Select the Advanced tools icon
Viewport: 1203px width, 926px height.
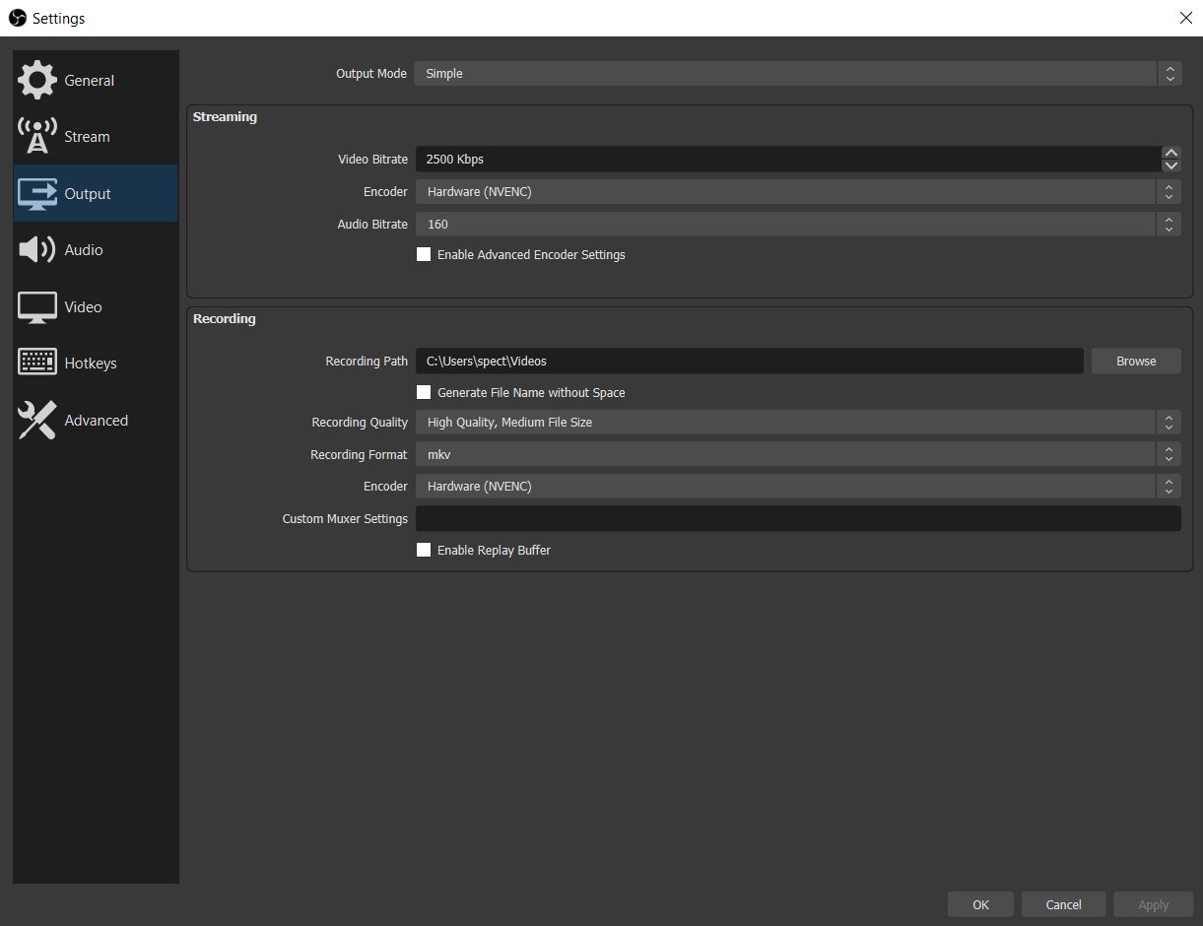click(x=36, y=420)
